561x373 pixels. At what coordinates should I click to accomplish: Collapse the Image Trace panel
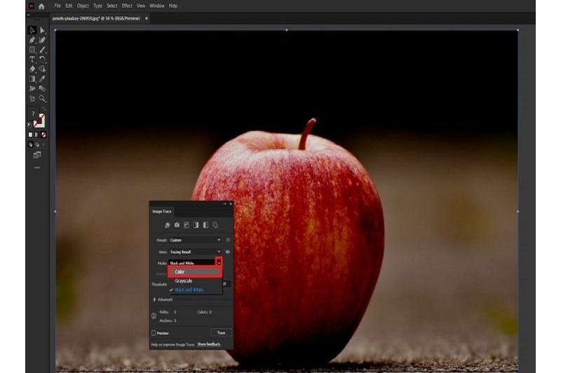point(224,204)
